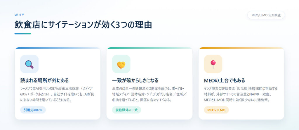The height and width of the screenshot is (130, 299).
Task: Click the main title 飲食店にサイテーションが効く3つの理由
Action: (x=83, y=25)
